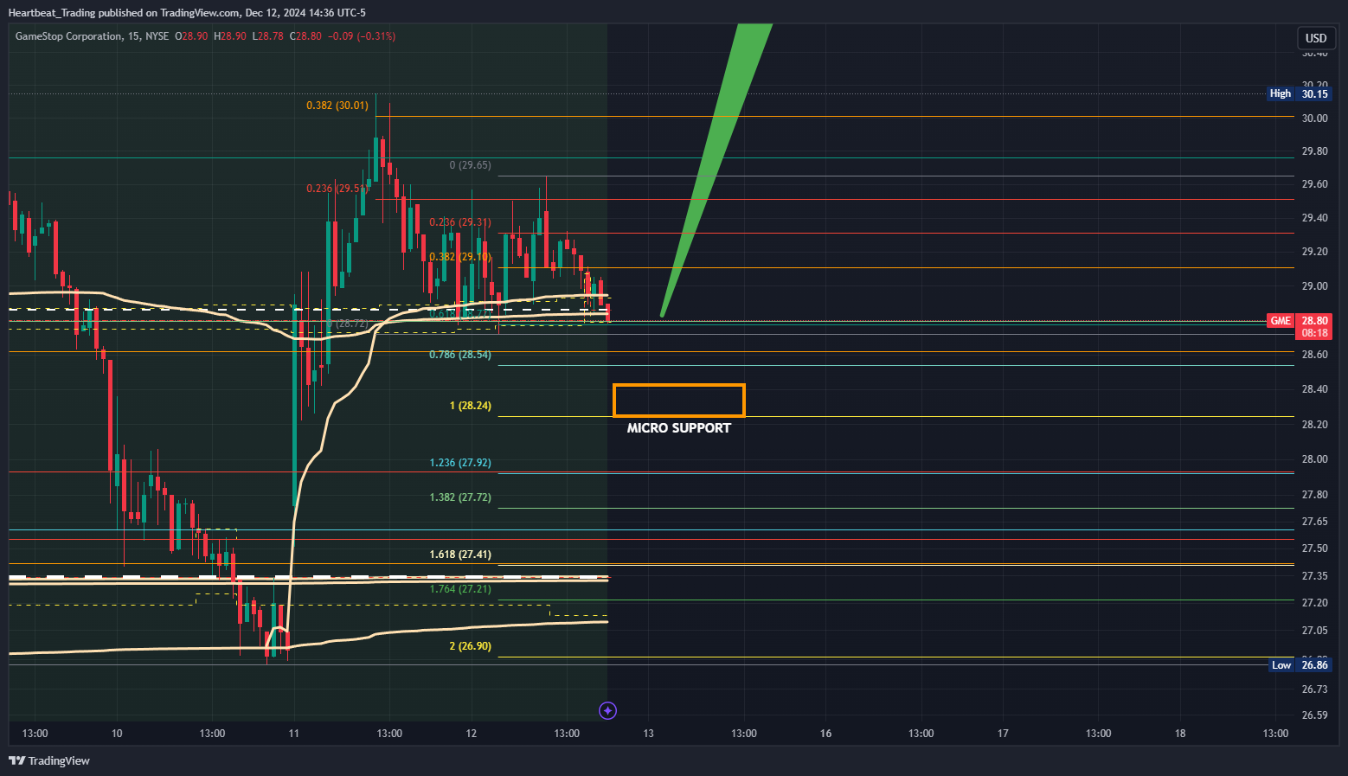Click 28.40 on the price axis
This screenshot has height=776, width=1348.
tap(1314, 389)
